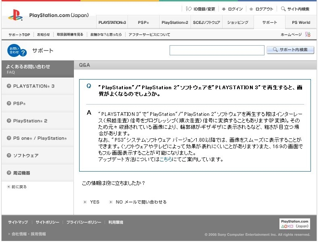Focus the support search input field
Image resolution: width=319 pixels, height=243 pixels.
(217, 50)
